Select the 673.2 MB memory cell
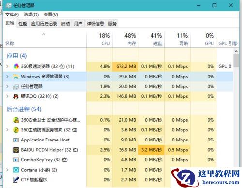242x188 pixels. click(x=125, y=66)
